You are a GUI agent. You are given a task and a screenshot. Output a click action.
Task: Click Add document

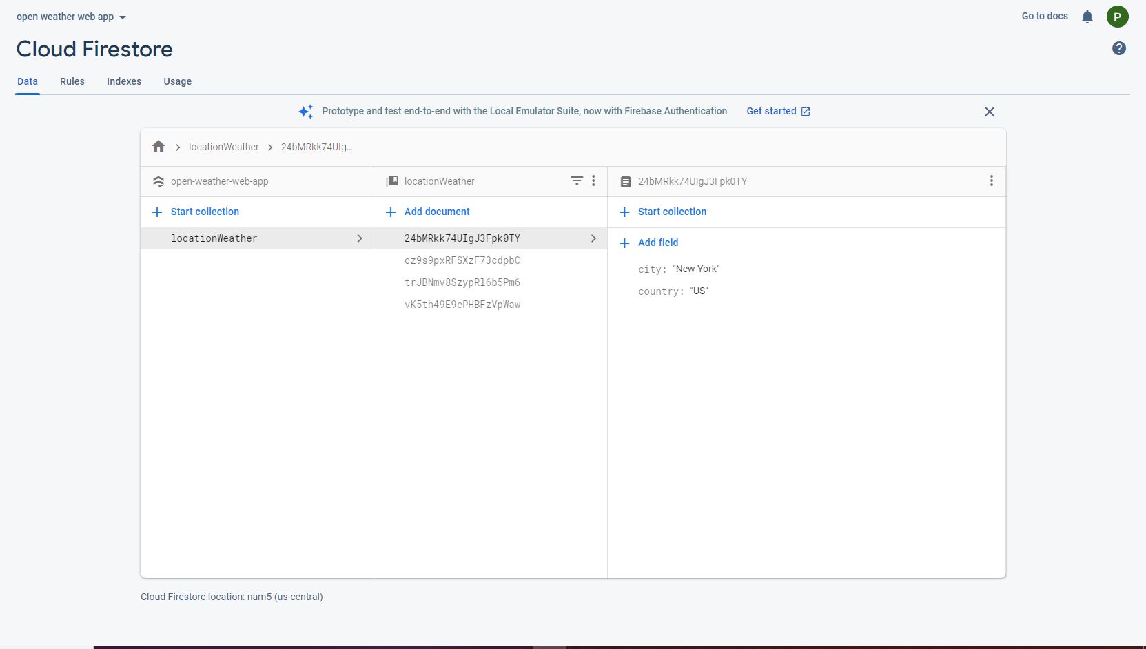428,212
